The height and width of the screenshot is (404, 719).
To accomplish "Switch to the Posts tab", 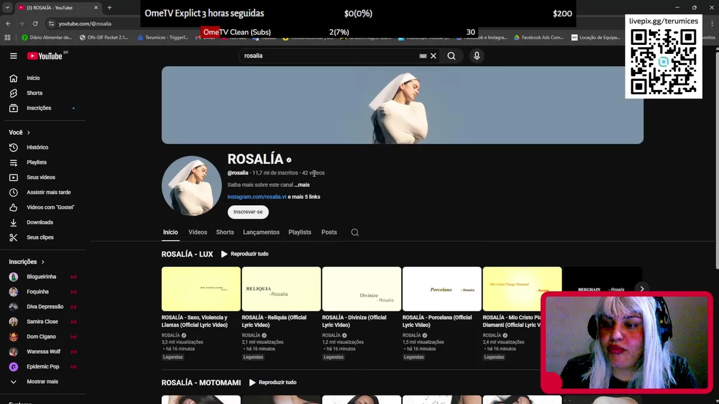I will point(329,232).
